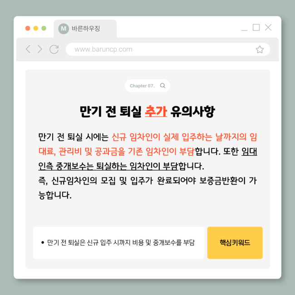Focus the www.baruncp.com address bar

[168, 49]
